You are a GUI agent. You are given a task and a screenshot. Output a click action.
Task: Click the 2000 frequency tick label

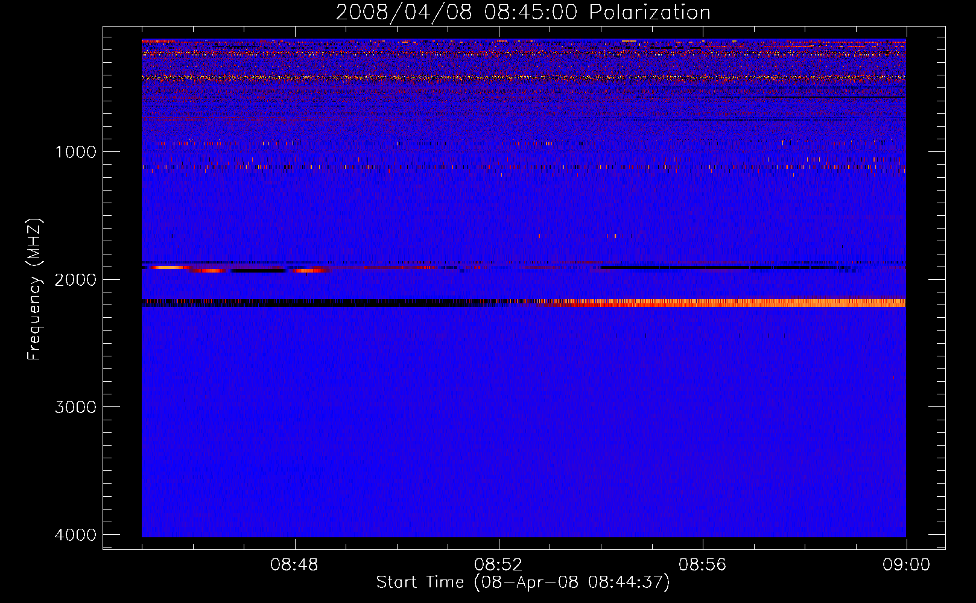pyautogui.click(x=75, y=280)
